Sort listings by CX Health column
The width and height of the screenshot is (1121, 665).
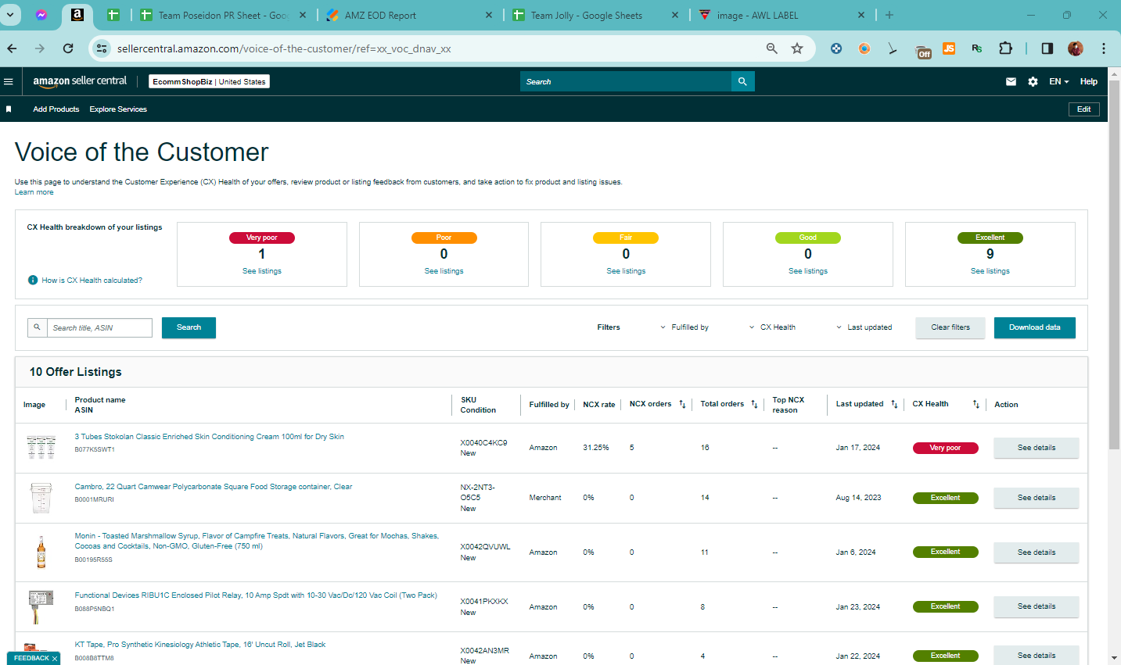(975, 404)
